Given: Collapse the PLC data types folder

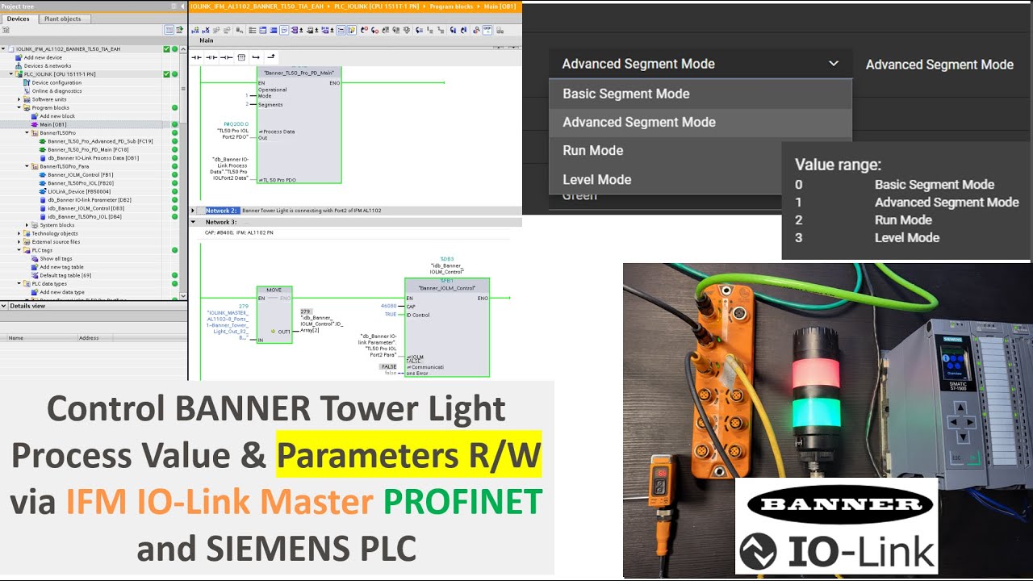Looking at the screenshot, I should click(19, 284).
